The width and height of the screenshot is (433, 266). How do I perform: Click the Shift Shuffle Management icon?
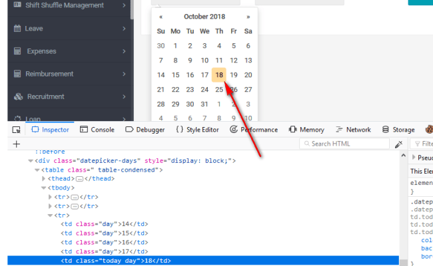[x=17, y=5]
